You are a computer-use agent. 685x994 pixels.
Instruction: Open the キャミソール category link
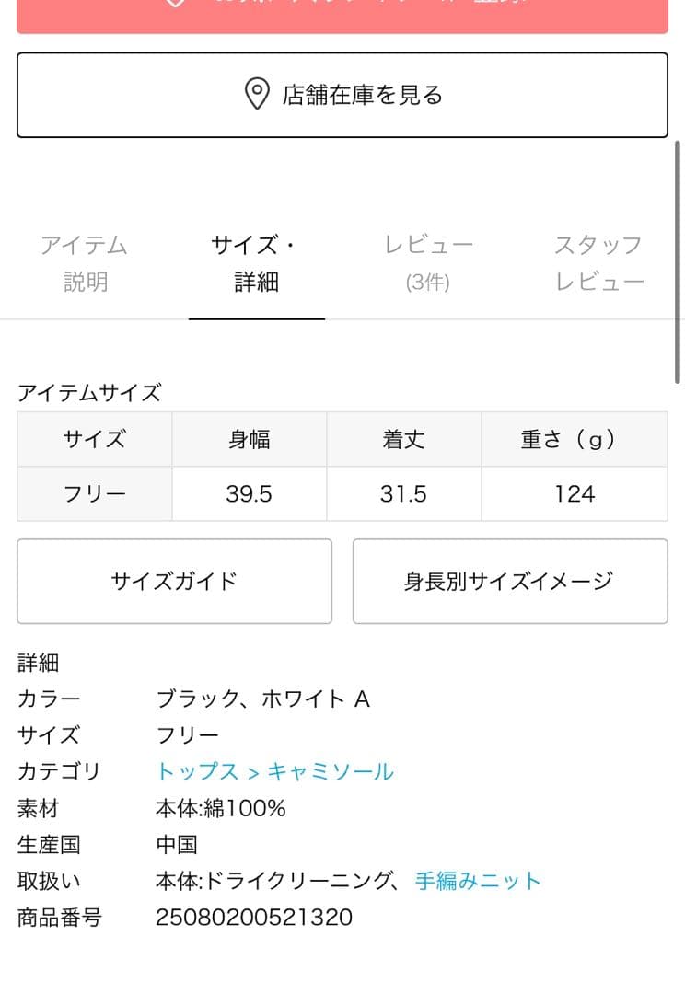pos(331,771)
